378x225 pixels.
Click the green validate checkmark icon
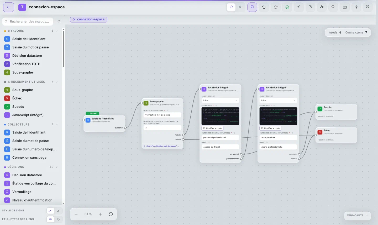[287, 7]
